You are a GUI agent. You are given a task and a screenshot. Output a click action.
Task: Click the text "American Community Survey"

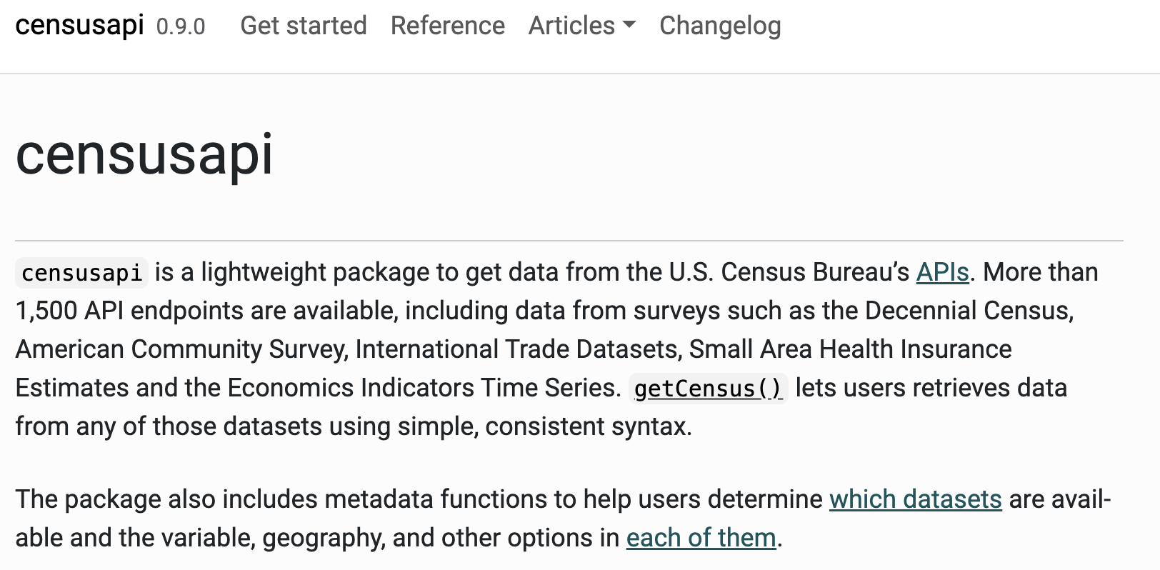click(x=181, y=349)
